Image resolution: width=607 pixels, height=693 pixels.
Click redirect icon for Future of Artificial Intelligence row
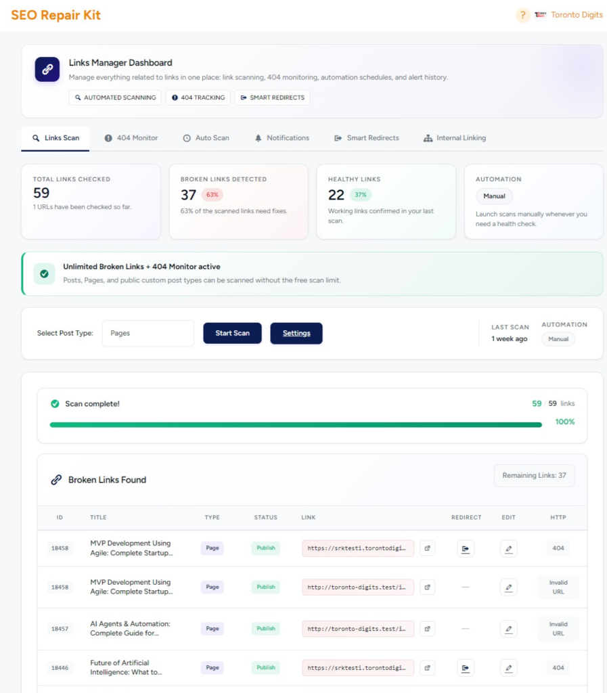pos(466,668)
